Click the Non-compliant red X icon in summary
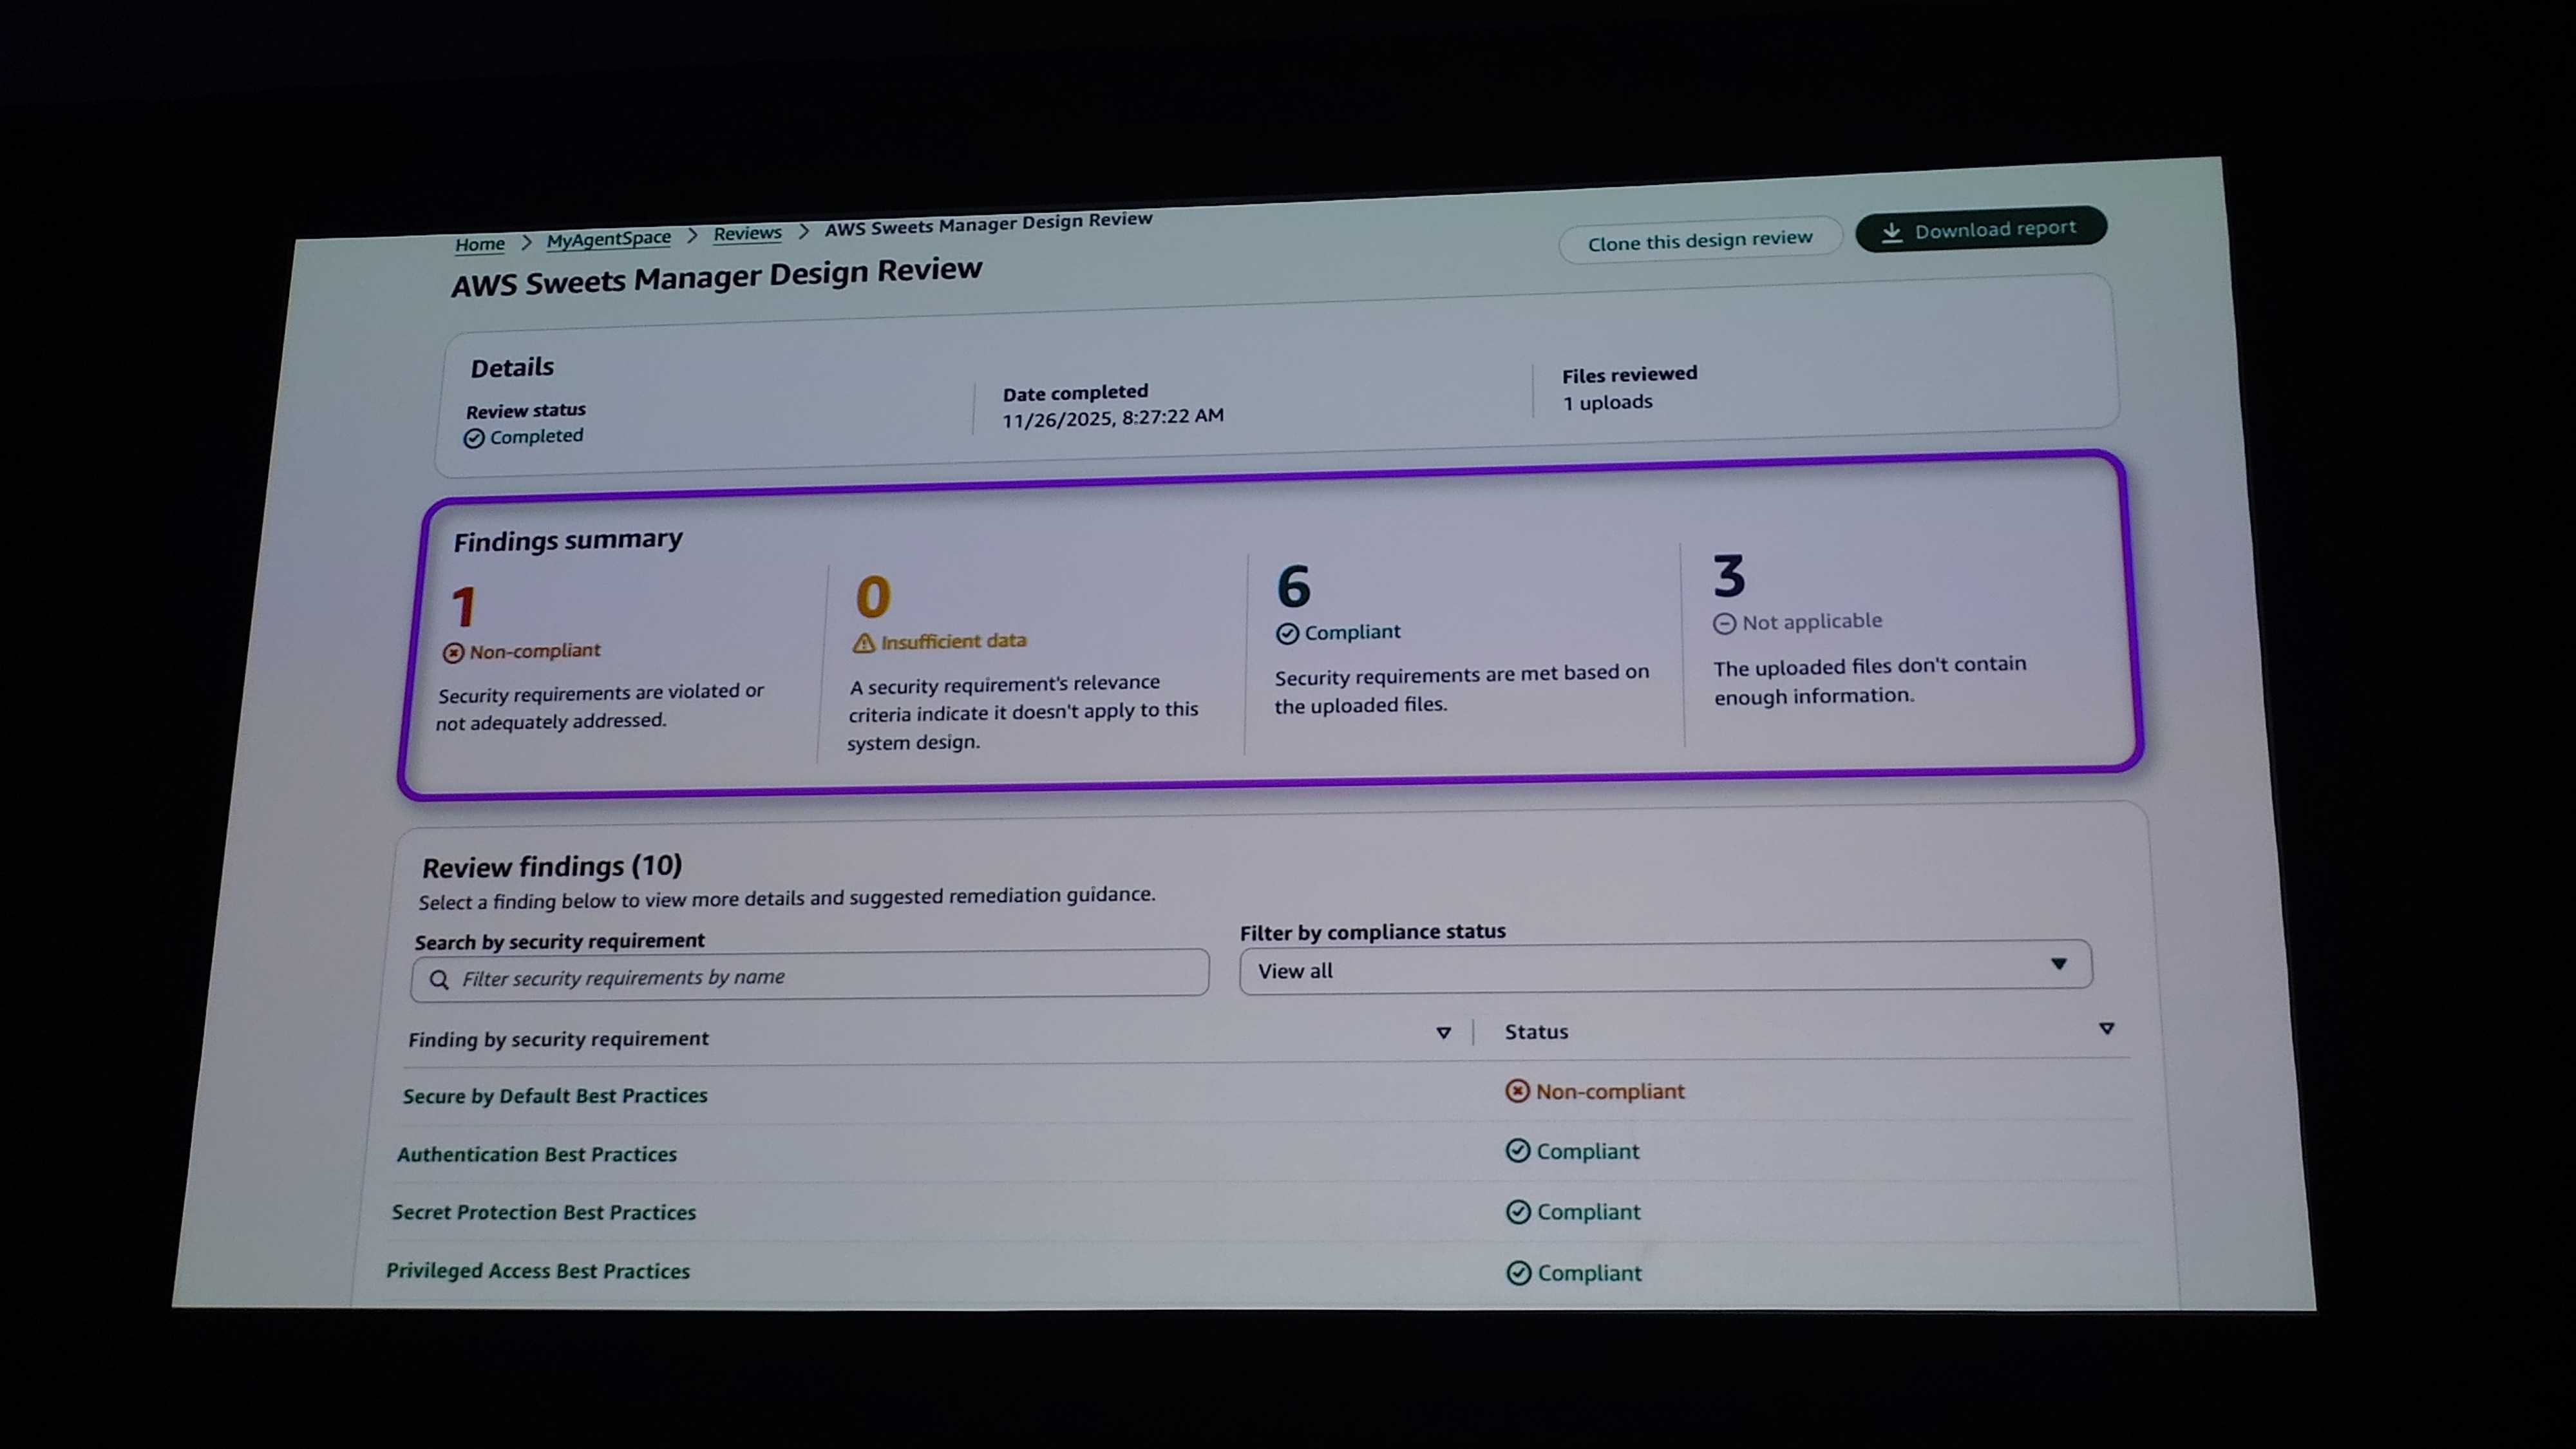 click(453, 653)
